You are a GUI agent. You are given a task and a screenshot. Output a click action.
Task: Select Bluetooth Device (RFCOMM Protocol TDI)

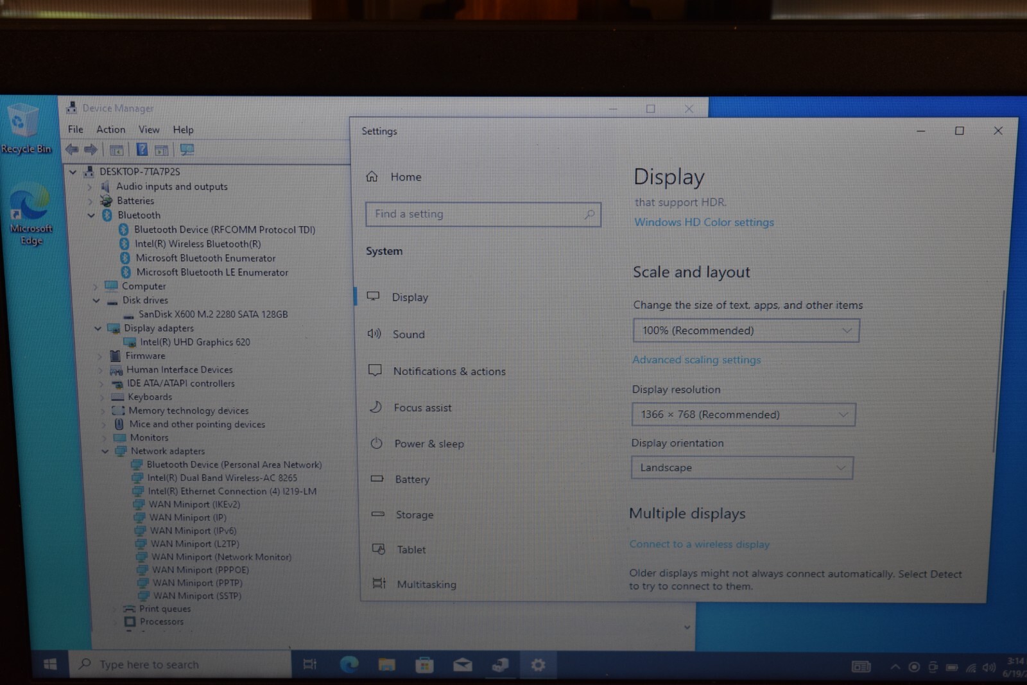coord(225,230)
